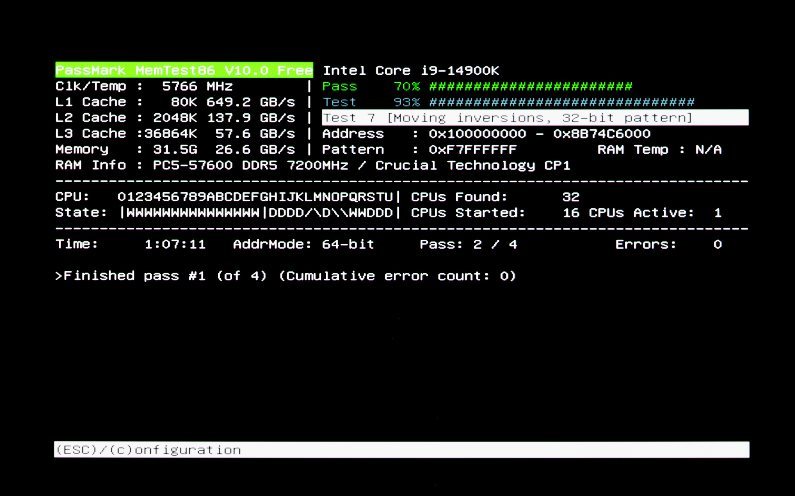The width and height of the screenshot is (795, 496).
Task: Click the Test 7 Moving inversions banner
Action: pos(535,118)
